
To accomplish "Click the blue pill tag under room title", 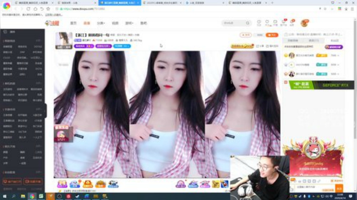I will [x=122, y=46].
